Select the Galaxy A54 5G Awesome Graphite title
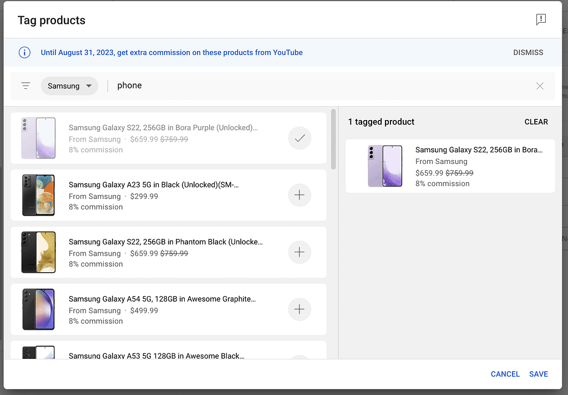The height and width of the screenshot is (395, 568). point(162,299)
